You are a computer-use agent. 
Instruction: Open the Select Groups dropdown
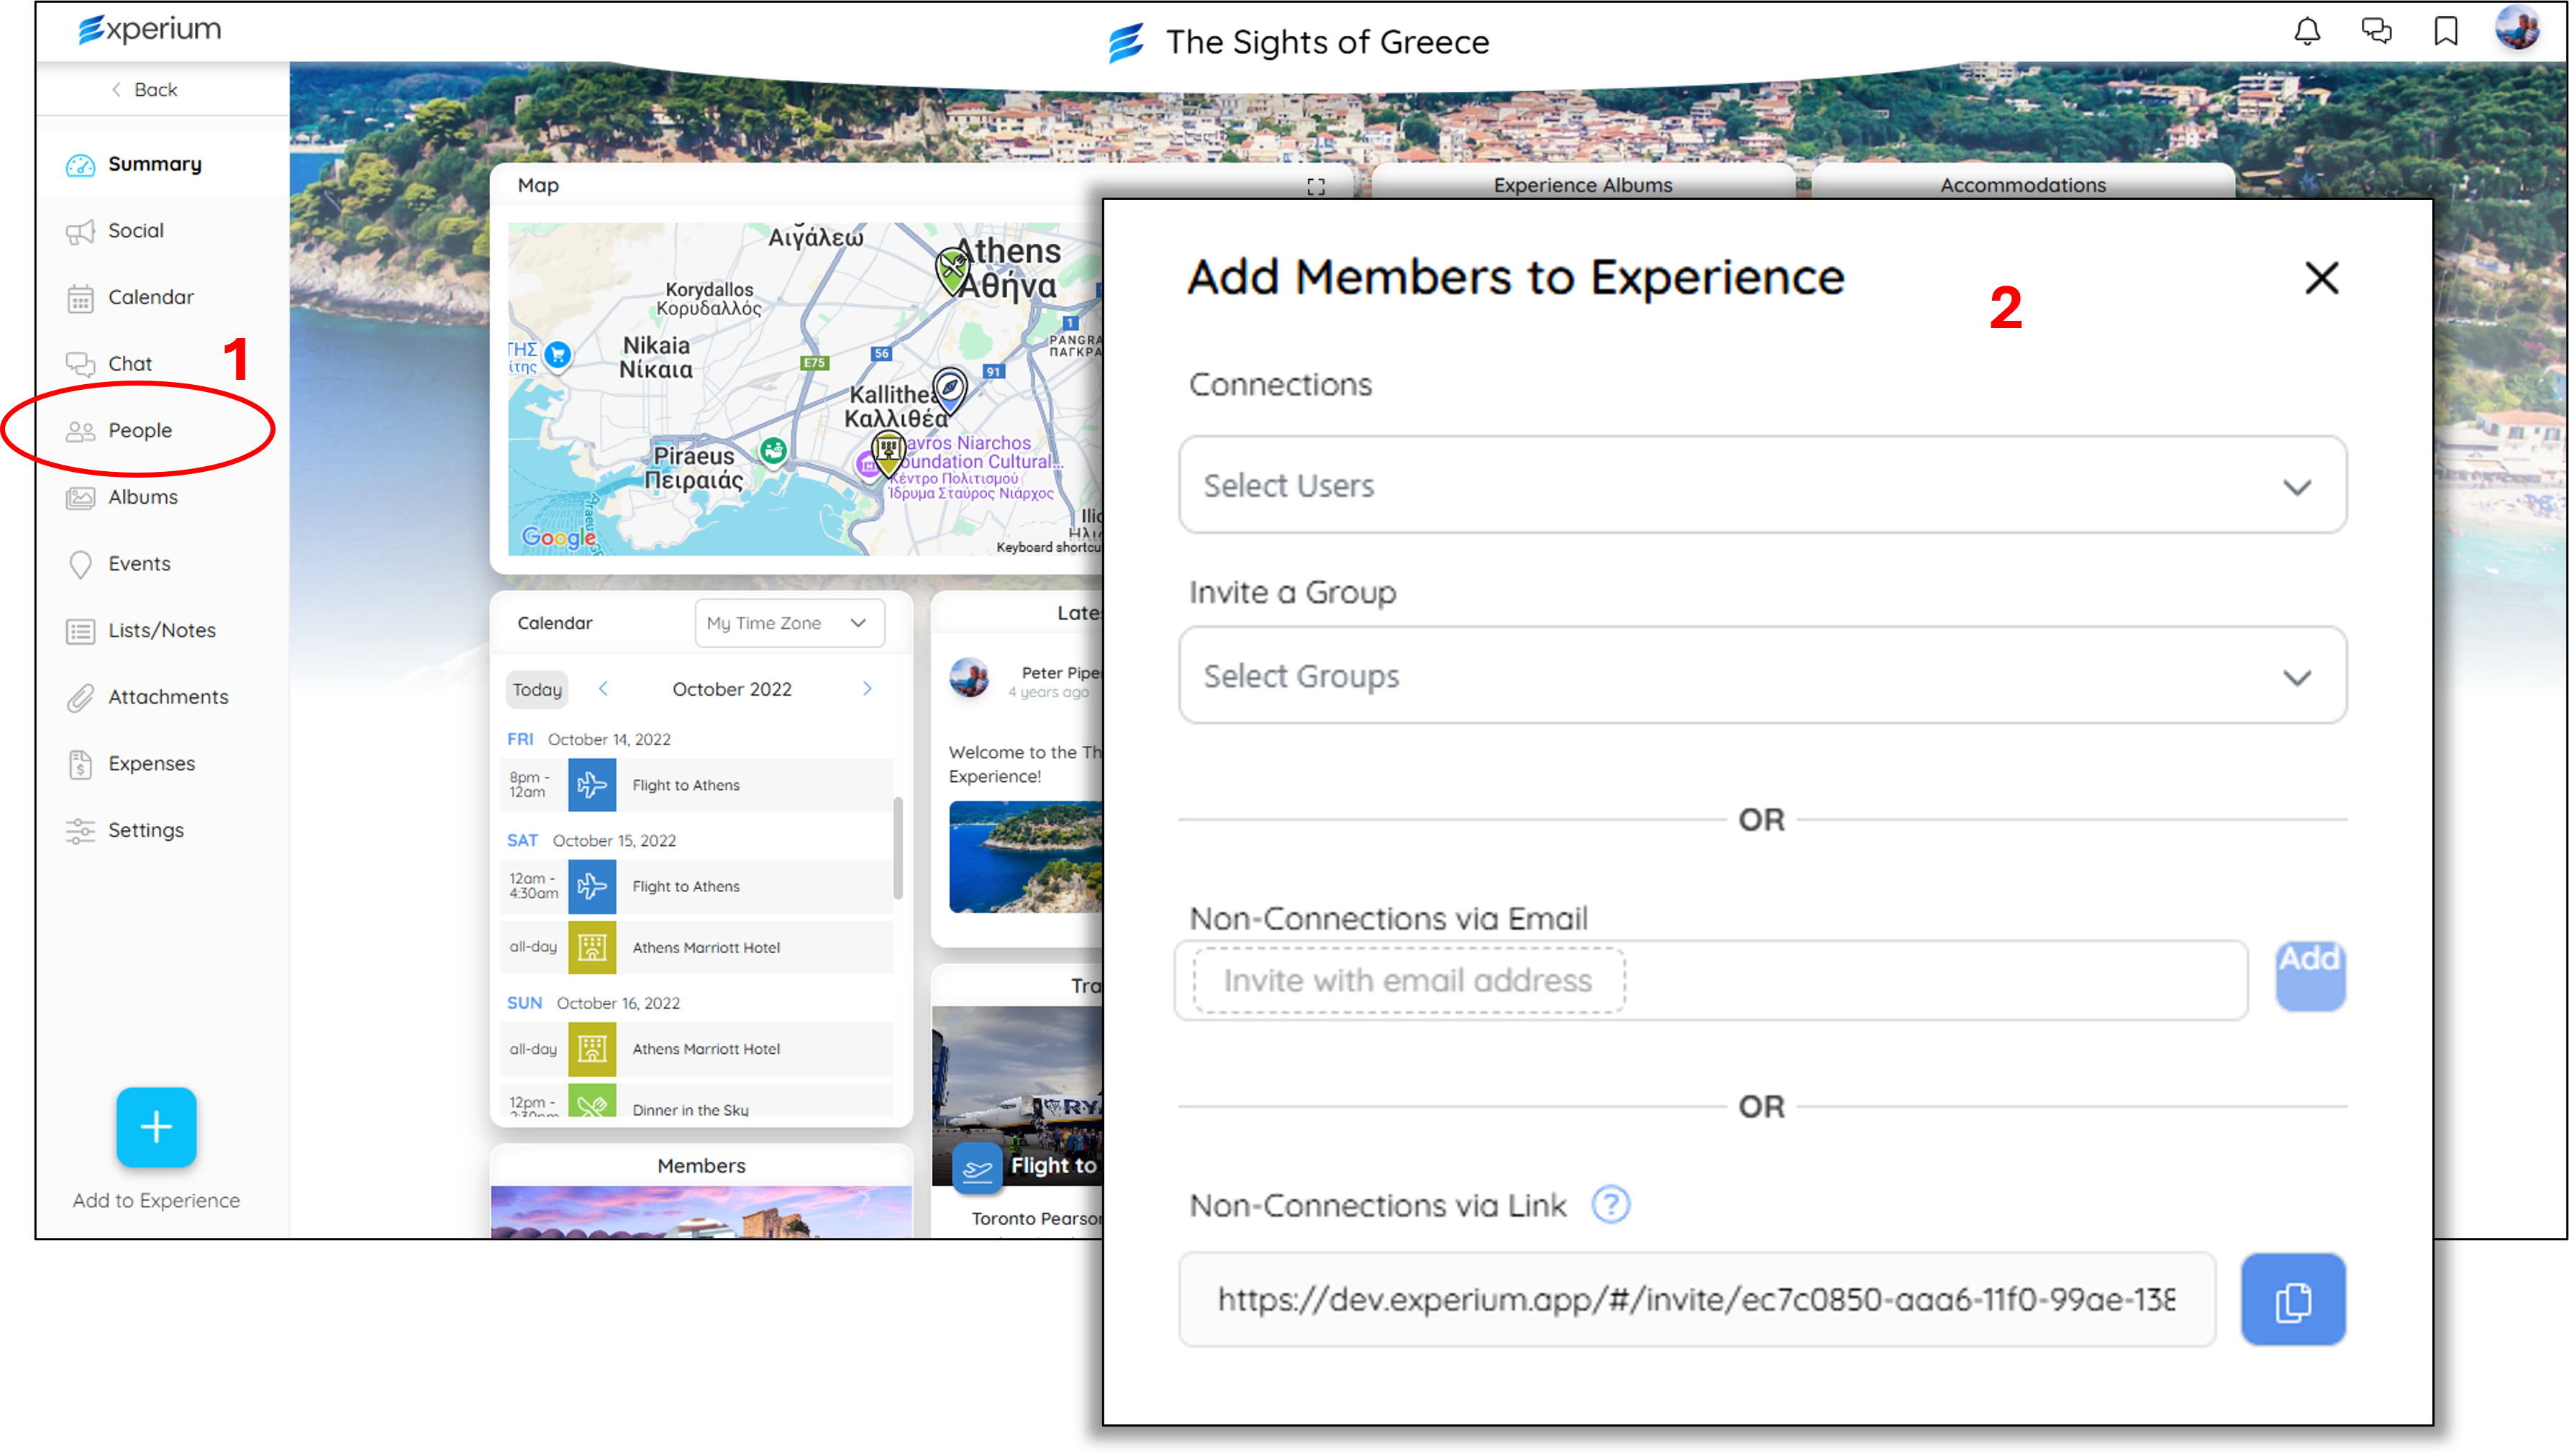(1762, 676)
